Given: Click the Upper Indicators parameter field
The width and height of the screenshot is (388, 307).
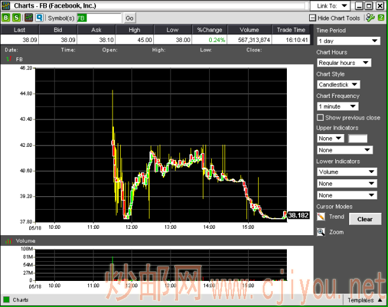Looking at the screenshot, I should pyautogui.click(x=357, y=139).
